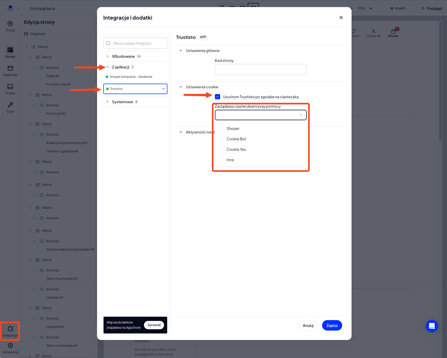Click the Zapisz button
Viewport: 447px width, 358px height.
pyautogui.click(x=332, y=325)
